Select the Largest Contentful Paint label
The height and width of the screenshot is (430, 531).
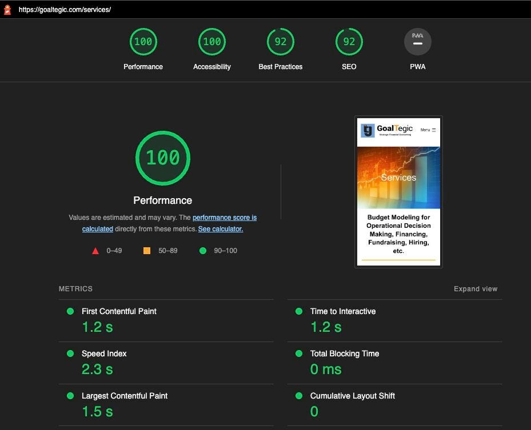pos(125,396)
